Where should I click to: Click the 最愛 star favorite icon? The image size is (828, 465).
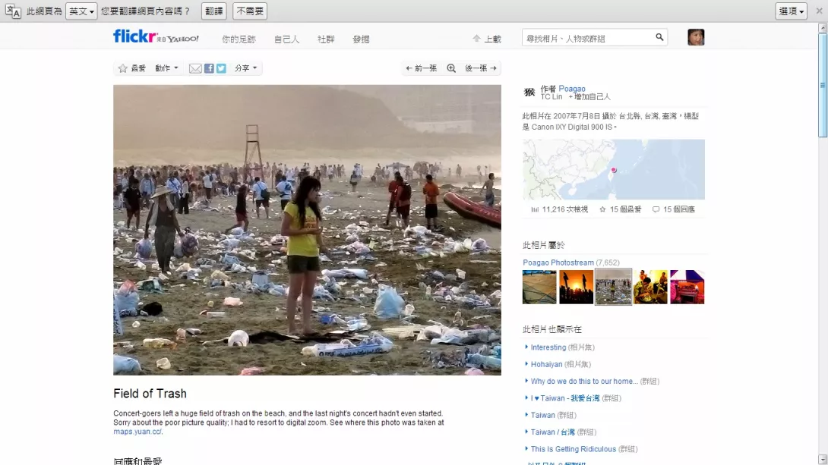click(x=123, y=68)
